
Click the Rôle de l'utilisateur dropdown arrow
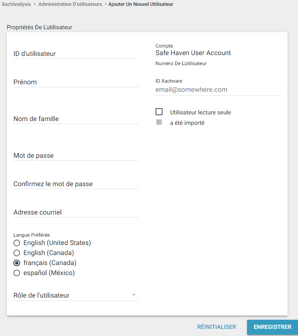pos(134,295)
